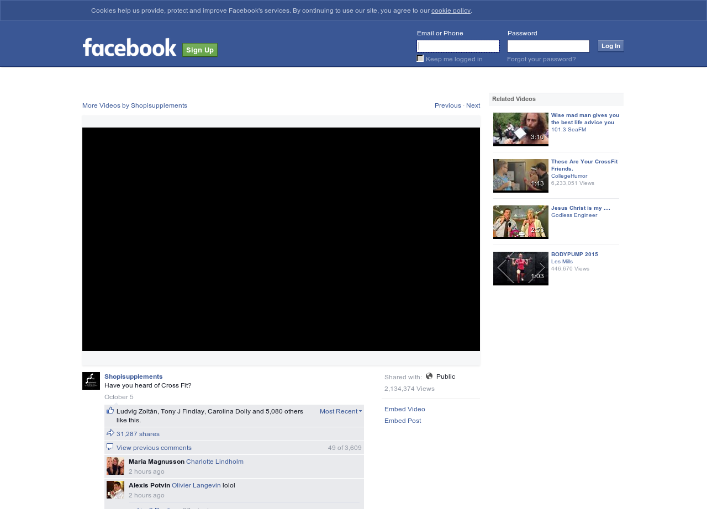Open Wise mad man video thumbnail
The width and height of the screenshot is (707, 509).
(x=521, y=129)
